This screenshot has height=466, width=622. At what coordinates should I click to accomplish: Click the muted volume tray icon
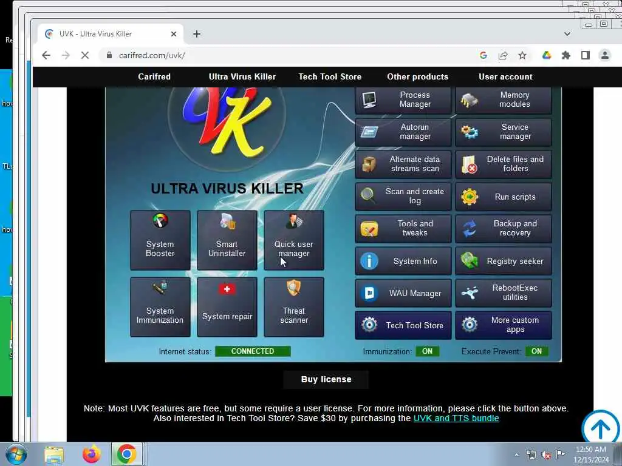[546, 455]
